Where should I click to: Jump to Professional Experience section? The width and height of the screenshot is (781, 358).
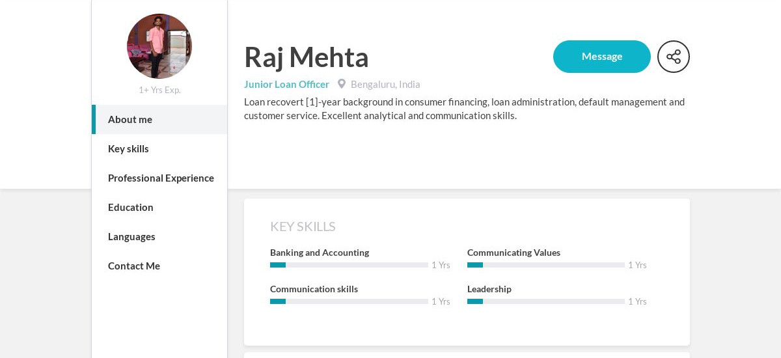(159, 178)
